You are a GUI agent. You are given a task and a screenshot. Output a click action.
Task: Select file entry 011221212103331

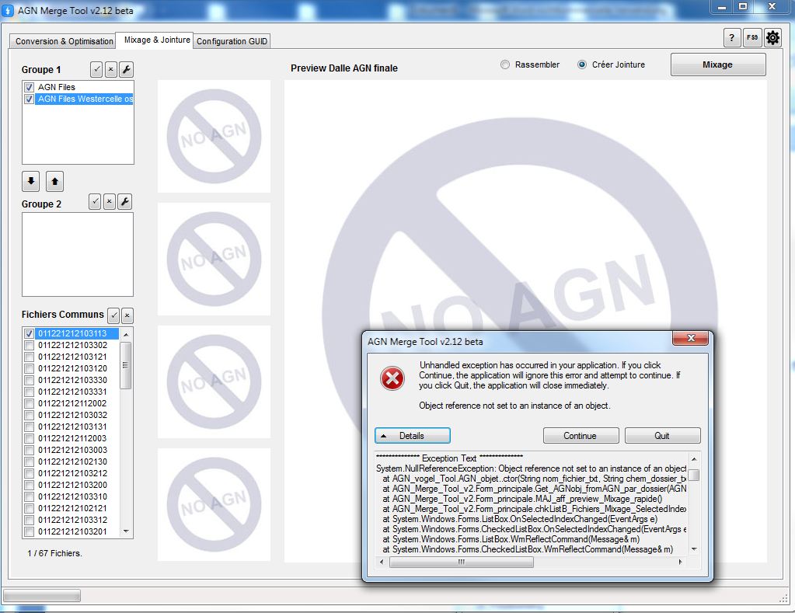(72, 392)
